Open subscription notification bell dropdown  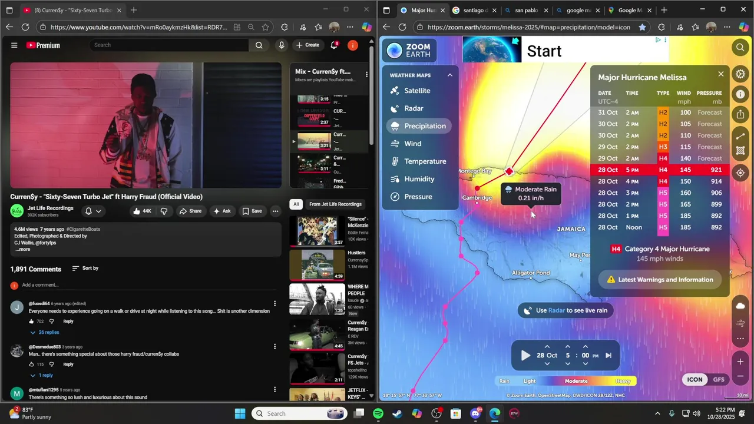click(x=93, y=211)
